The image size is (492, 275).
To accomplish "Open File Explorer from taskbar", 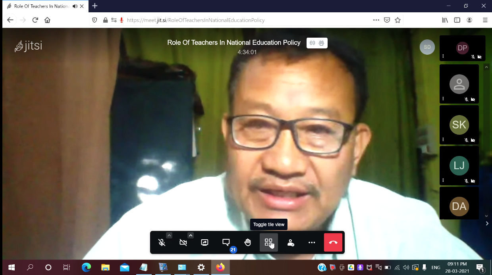I will click(105, 267).
